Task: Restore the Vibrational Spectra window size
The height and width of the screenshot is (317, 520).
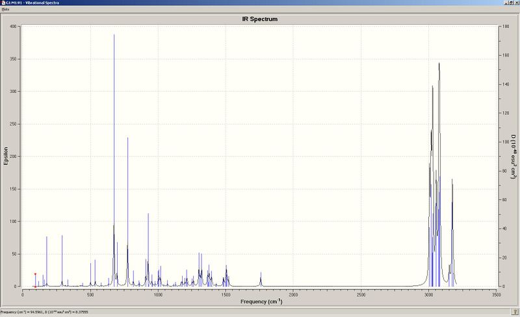Action: 512,3
